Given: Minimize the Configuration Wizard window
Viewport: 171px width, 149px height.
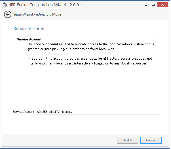Looking at the screenshot, I should pyautogui.click(x=145, y=5).
